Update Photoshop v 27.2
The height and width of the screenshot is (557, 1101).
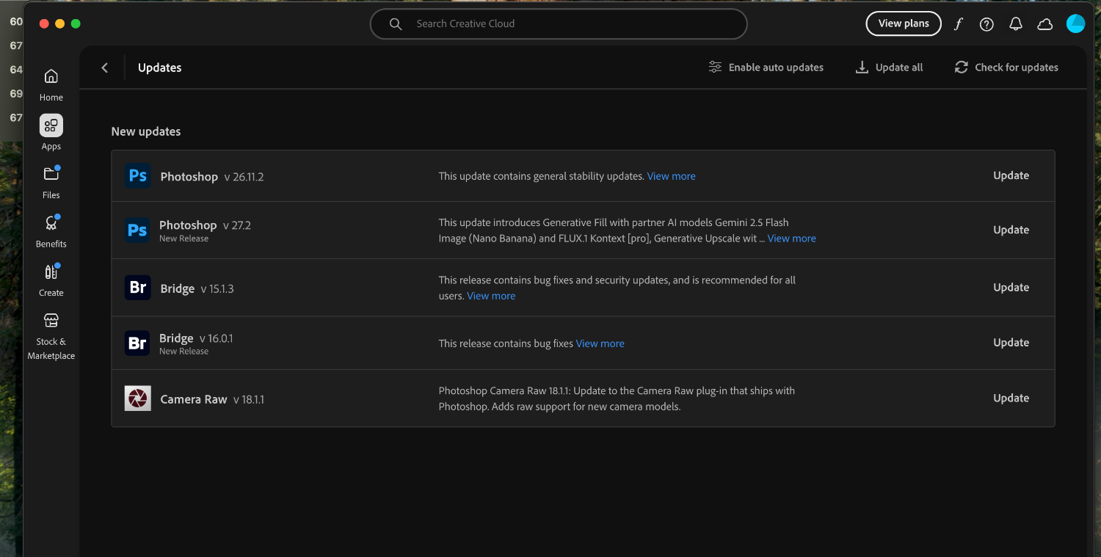click(1011, 230)
